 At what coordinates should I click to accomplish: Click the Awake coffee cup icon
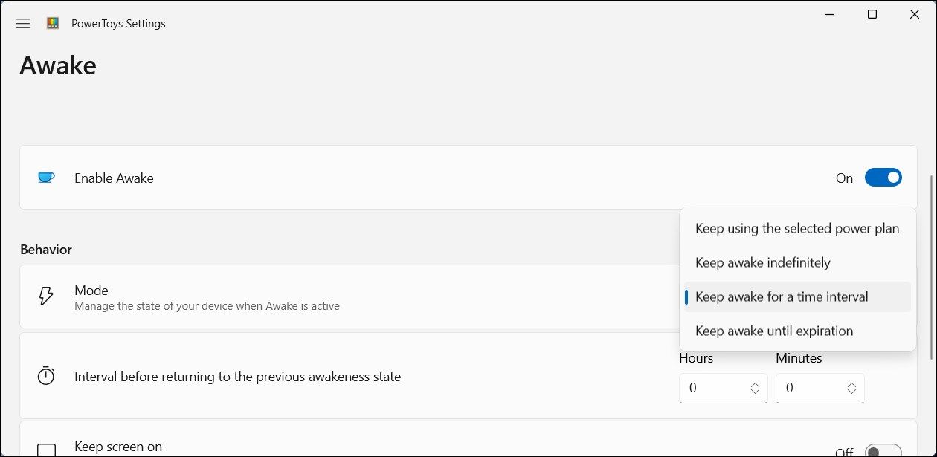point(46,178)
